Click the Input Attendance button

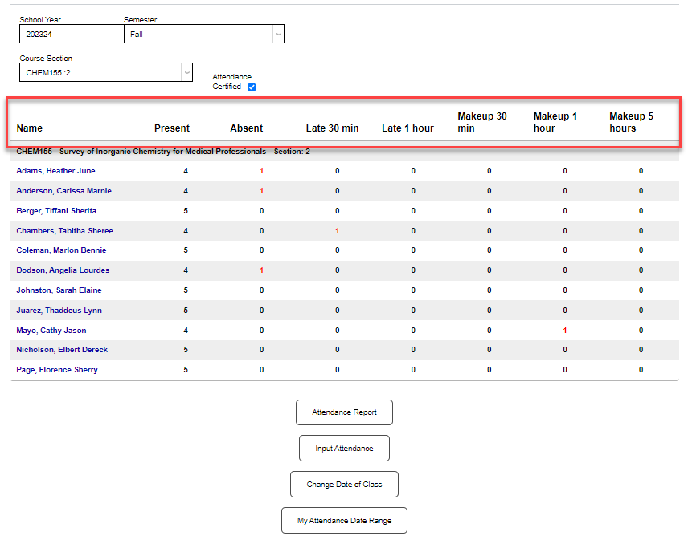coord(344,448)
